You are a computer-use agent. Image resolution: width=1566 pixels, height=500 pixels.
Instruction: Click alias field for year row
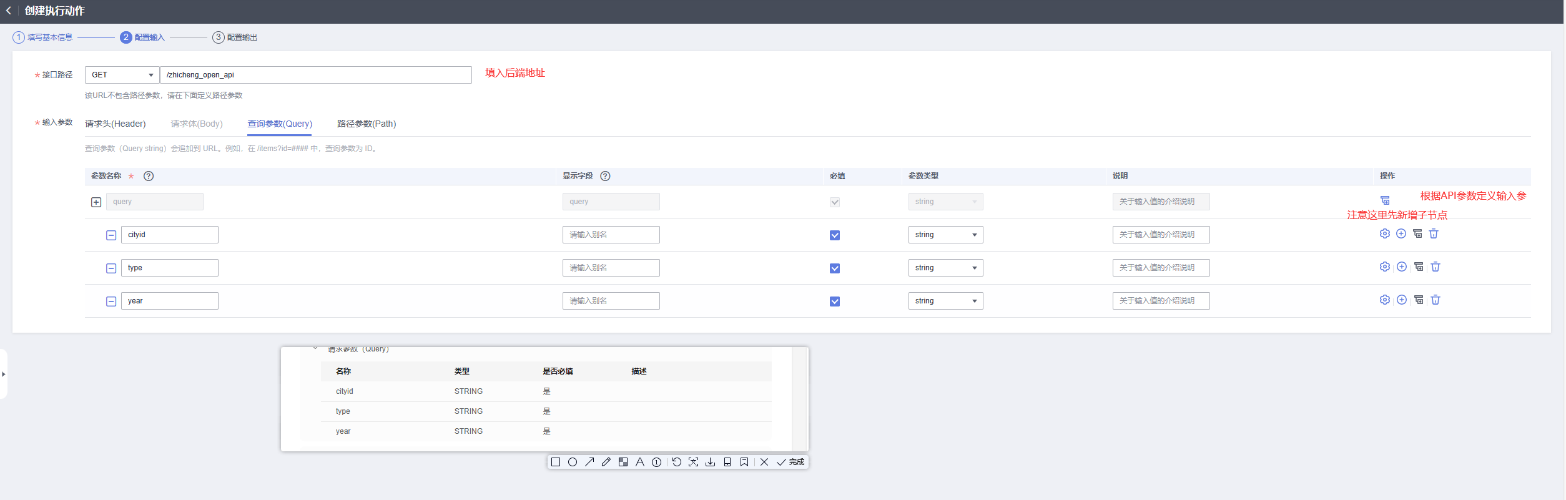[x=611, y=301]
